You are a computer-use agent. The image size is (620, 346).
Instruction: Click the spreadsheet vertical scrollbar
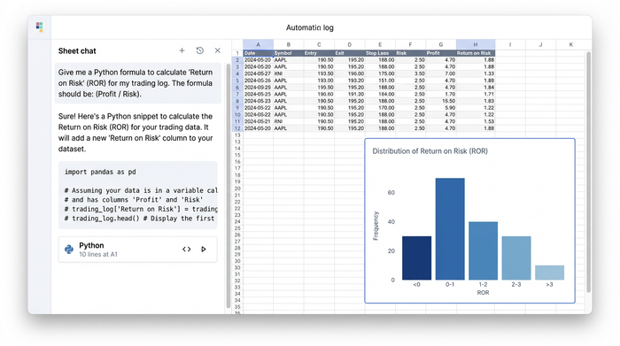[x=588, y=172]
